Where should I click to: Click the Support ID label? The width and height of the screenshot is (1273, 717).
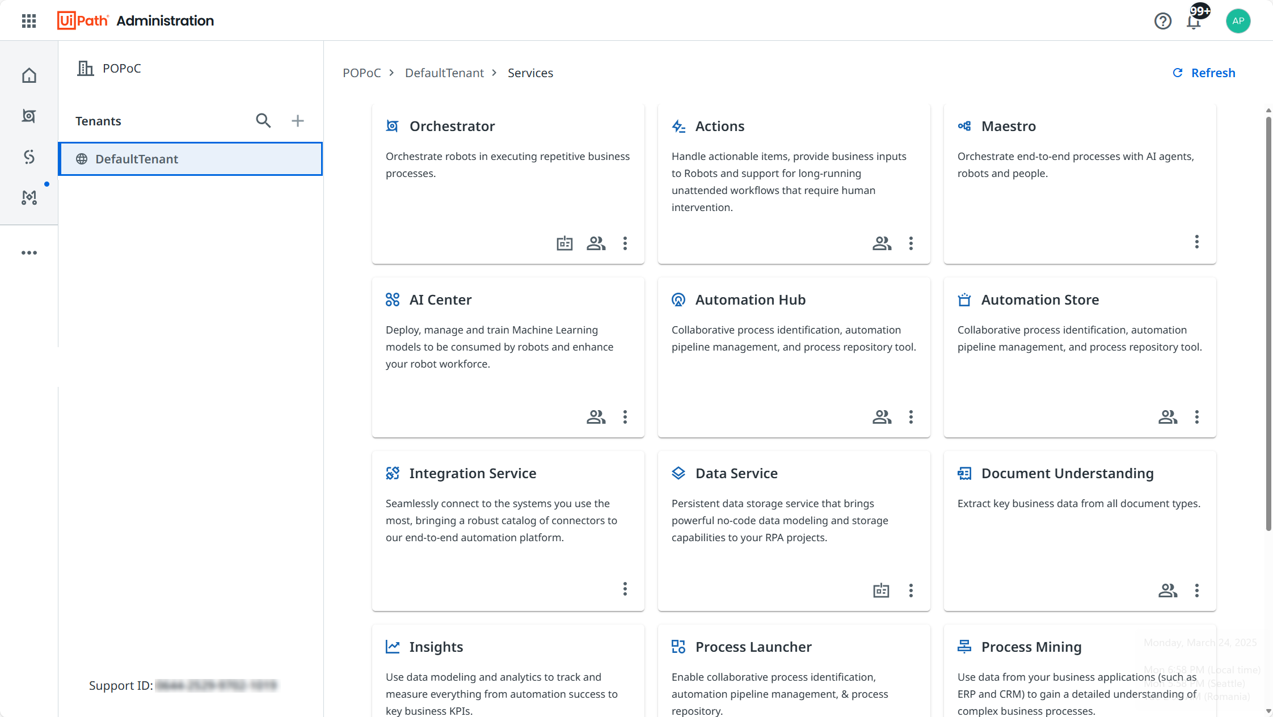121,685
